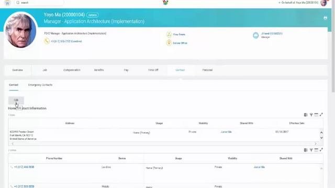
Task: Click the search input field
Action: click(39, 3)
